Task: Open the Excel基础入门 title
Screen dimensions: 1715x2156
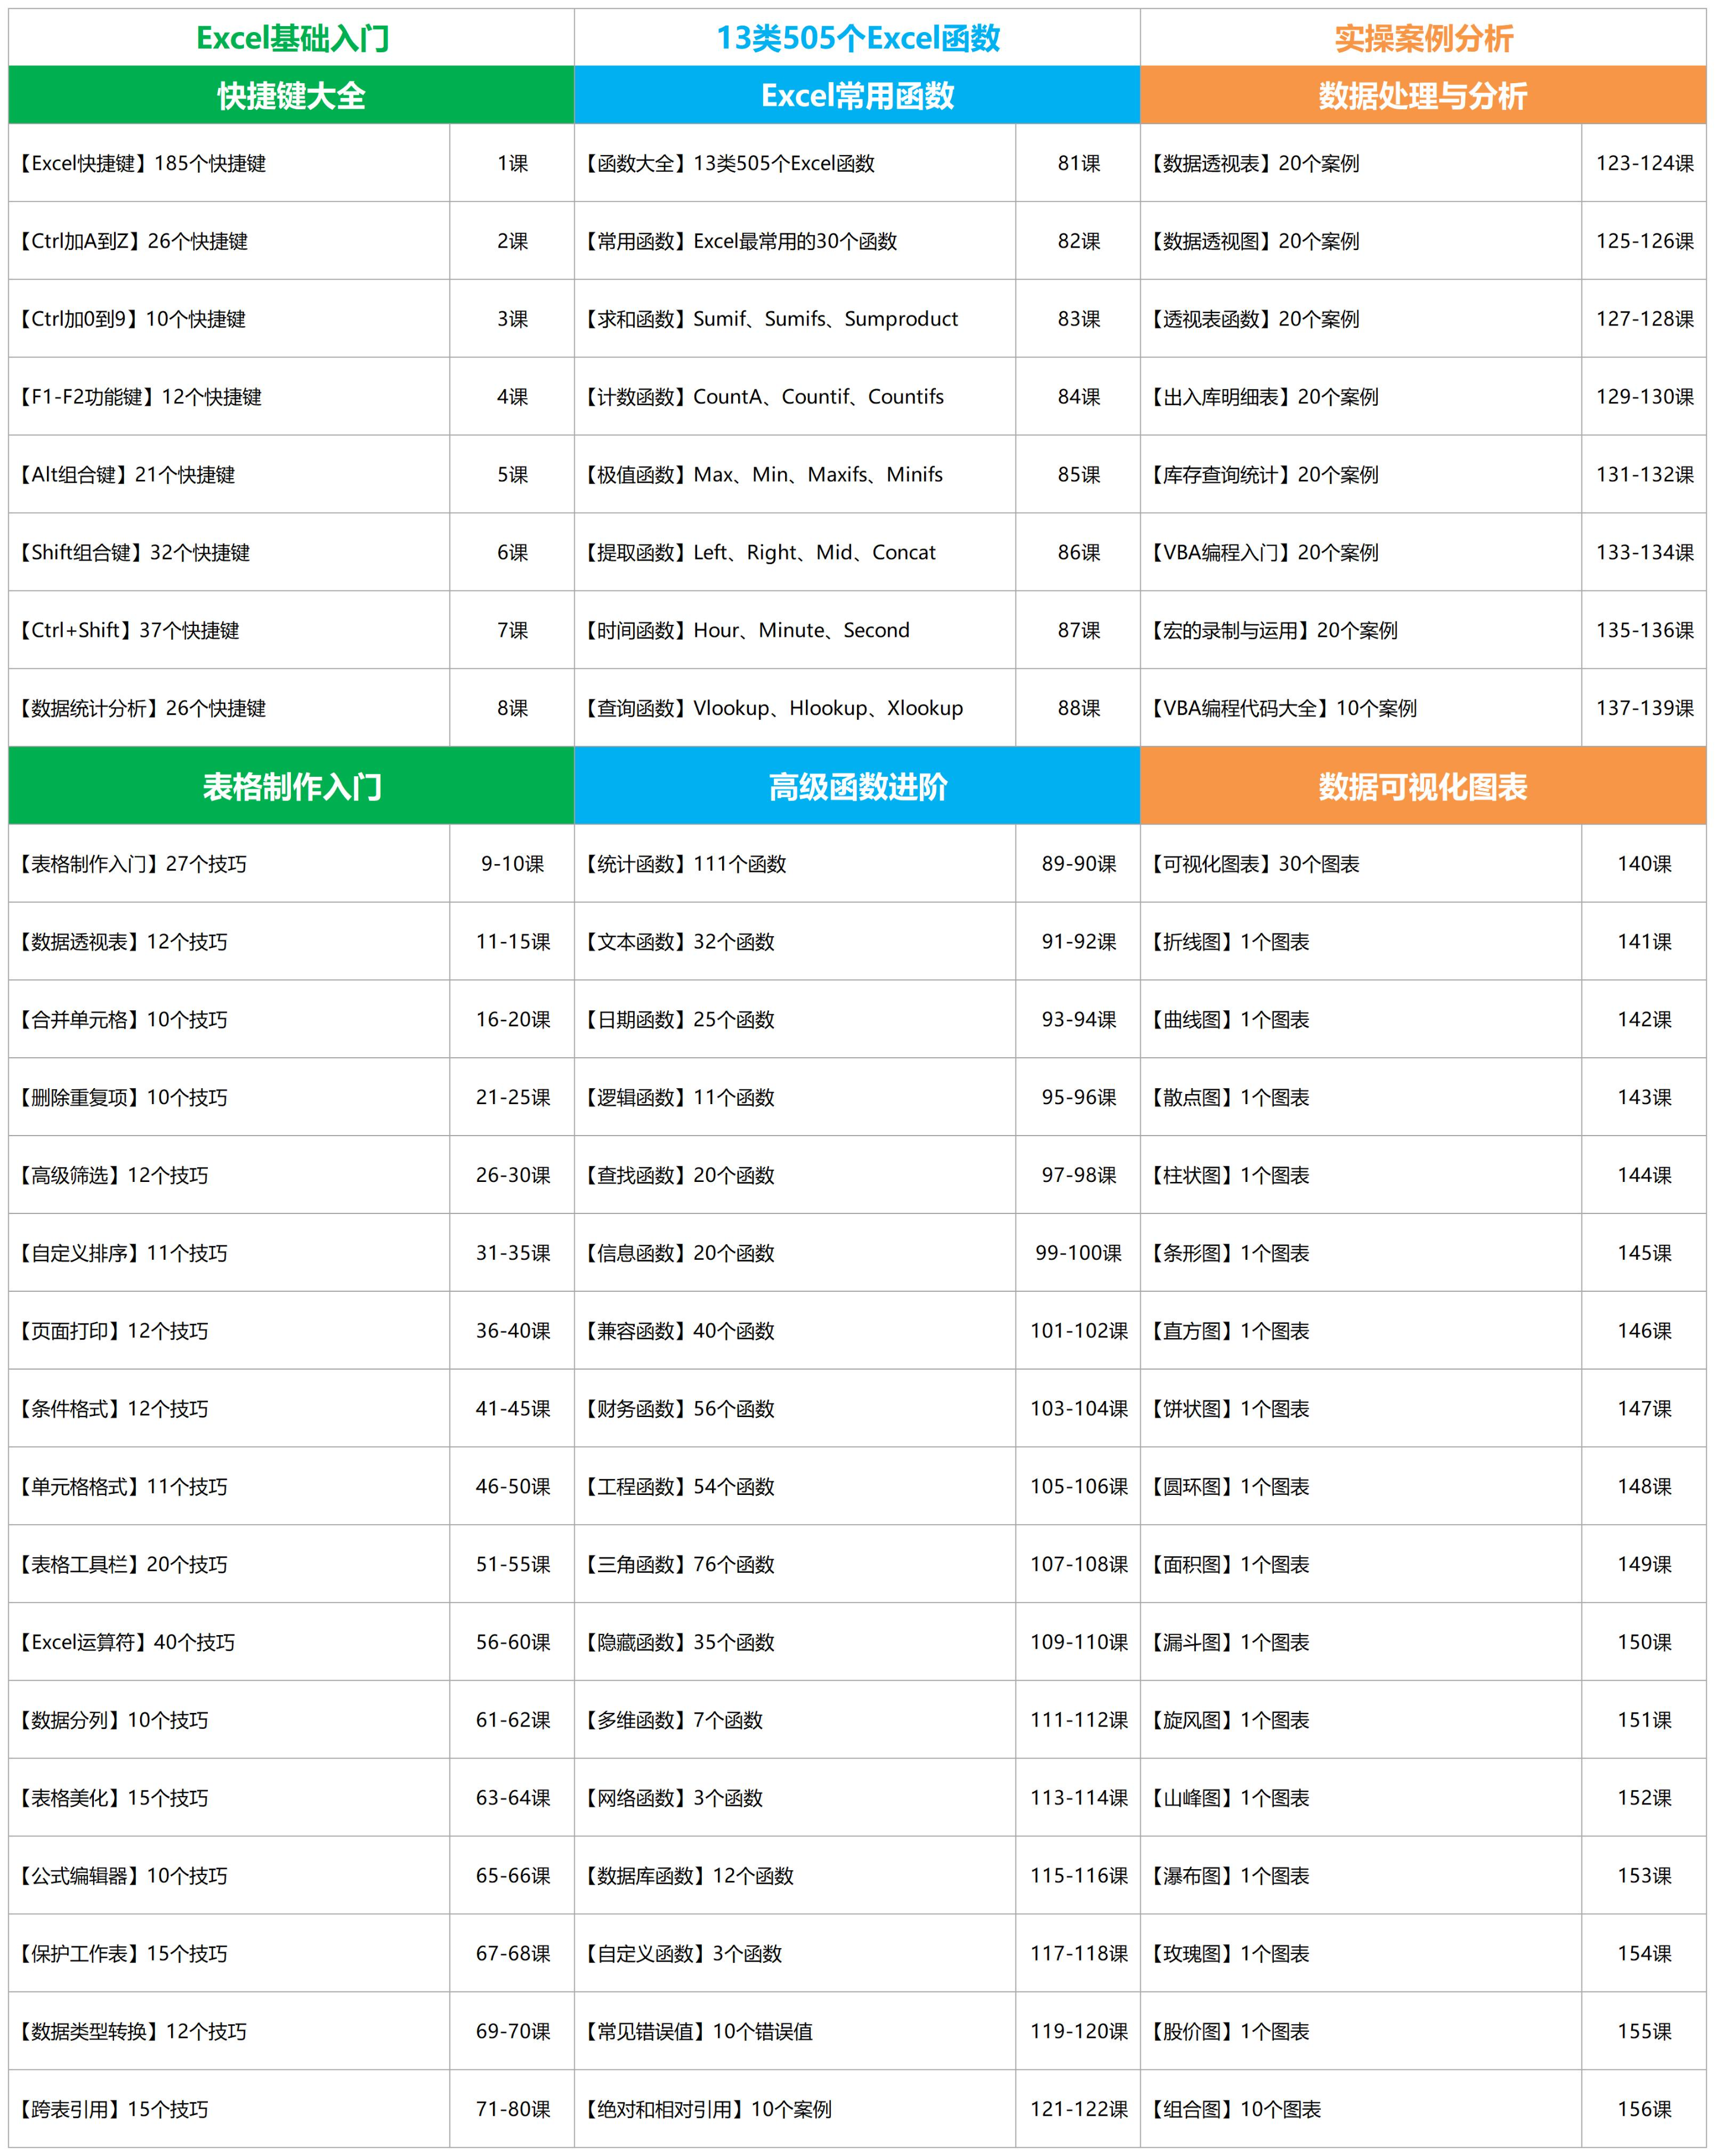Action: 292,38
